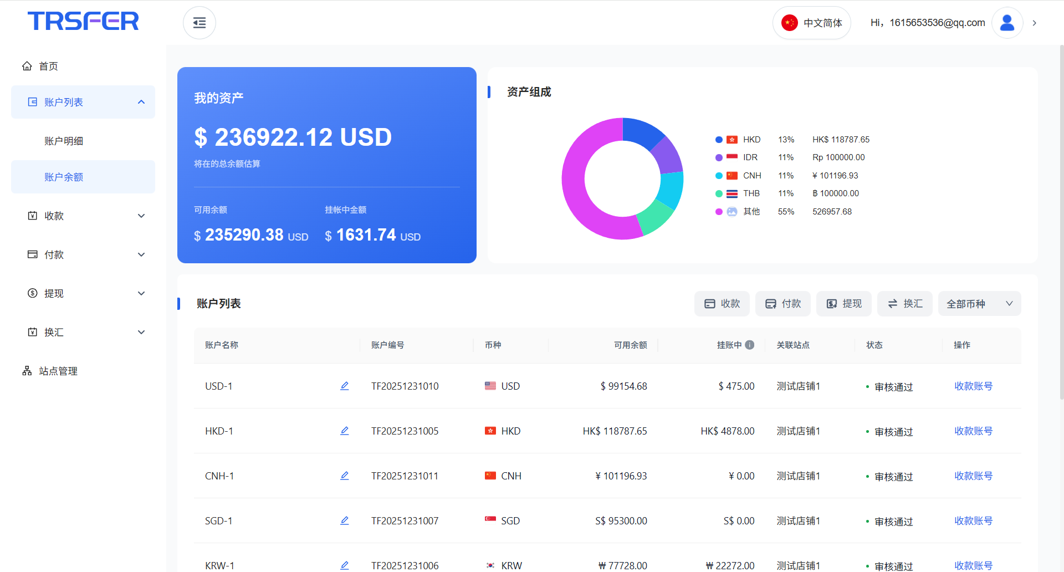Click the HKD legend entry in 资产组成

[x=751, y=140]
